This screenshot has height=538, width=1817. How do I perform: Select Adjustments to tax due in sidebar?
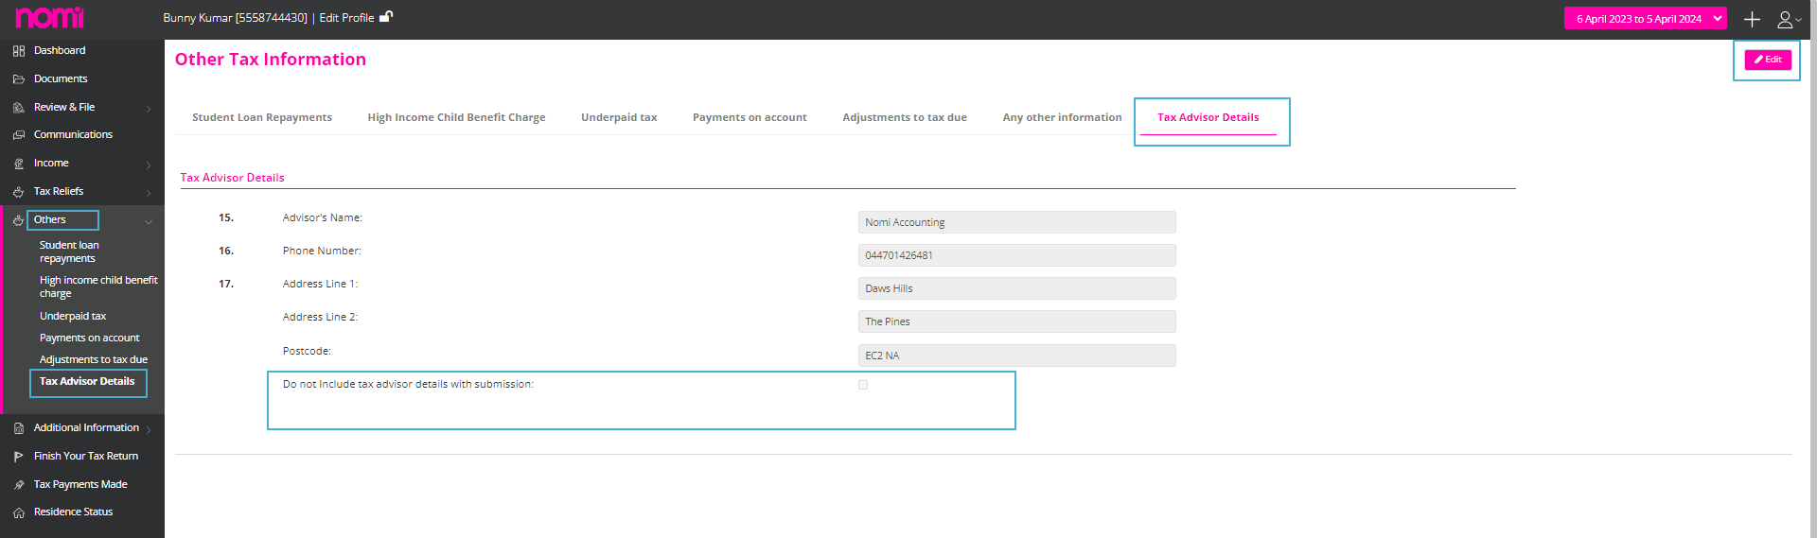tap(94, 359)
